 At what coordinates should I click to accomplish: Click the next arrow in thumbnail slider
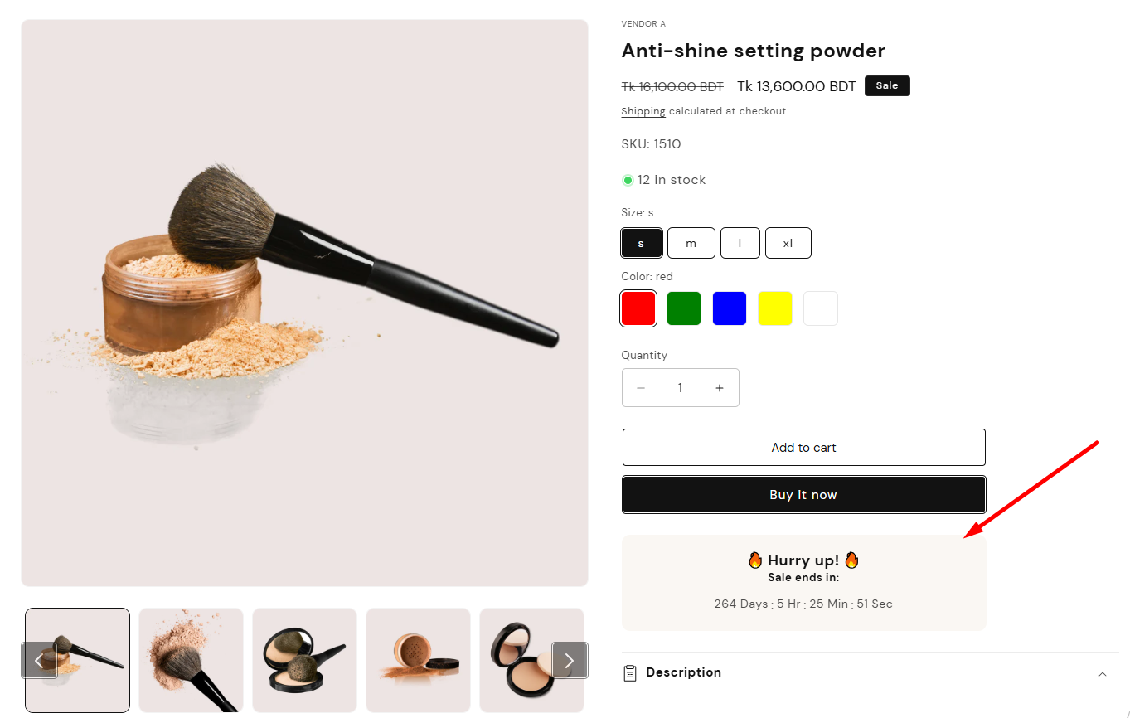[x=570, y=660]
